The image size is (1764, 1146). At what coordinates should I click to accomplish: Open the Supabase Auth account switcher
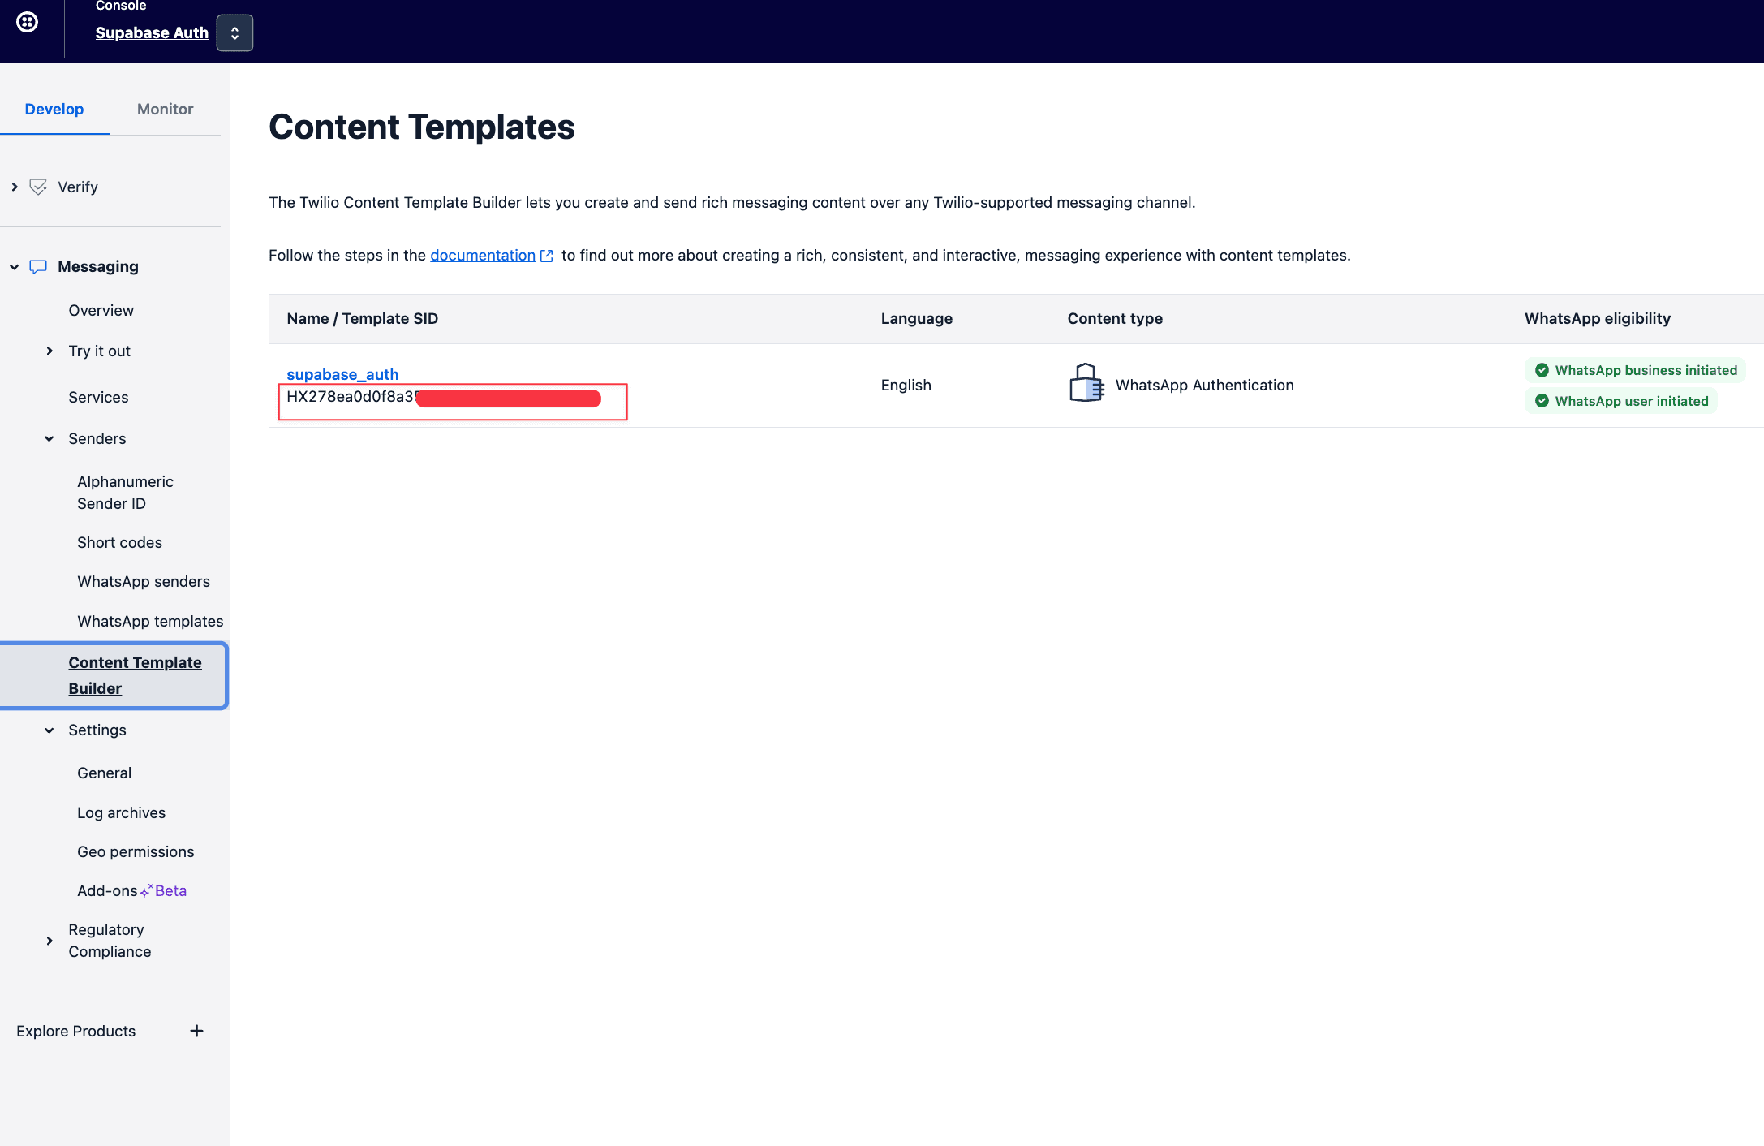point(234,33)
